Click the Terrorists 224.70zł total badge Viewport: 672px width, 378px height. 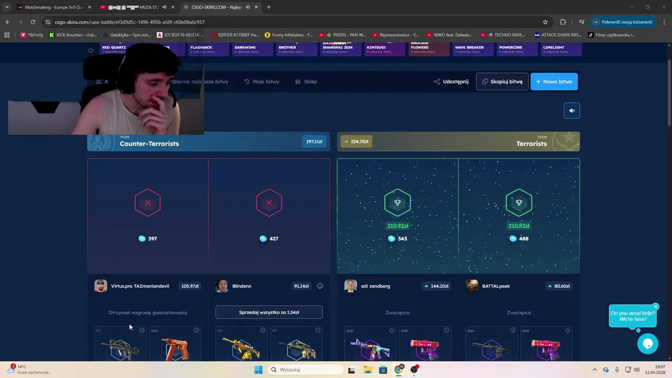356,142
